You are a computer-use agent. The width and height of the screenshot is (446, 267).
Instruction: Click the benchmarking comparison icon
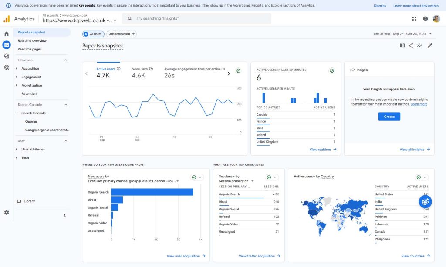(401, 45)
